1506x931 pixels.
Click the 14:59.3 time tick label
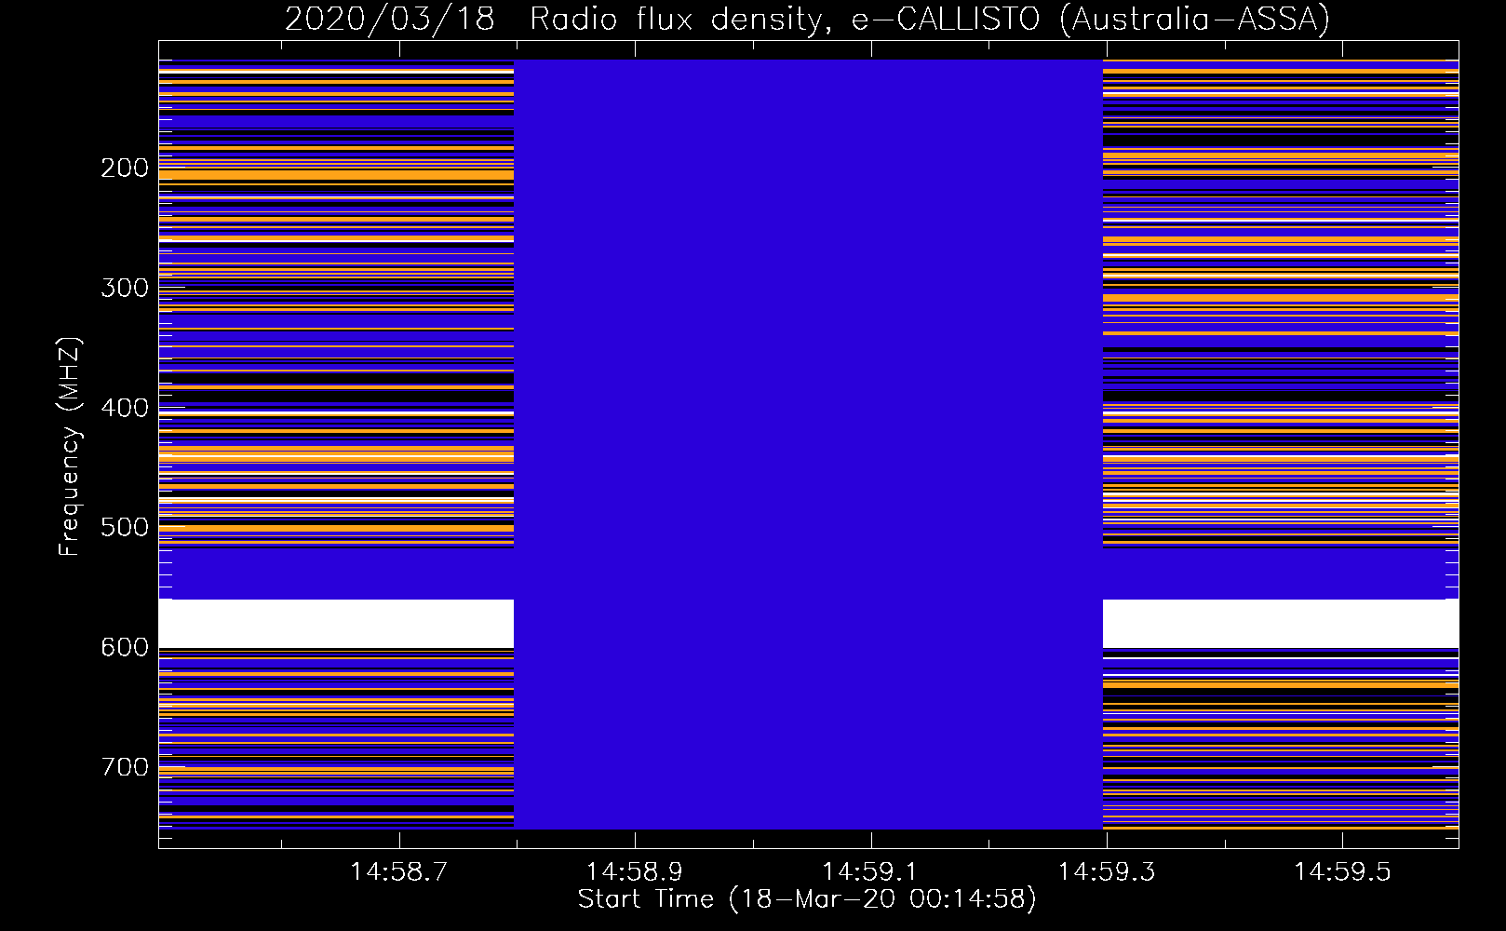coord(1107,872)
